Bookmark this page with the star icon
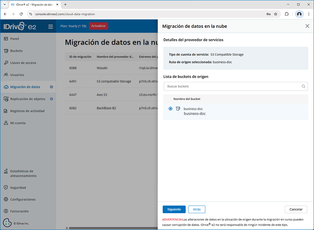 [276, 14]
